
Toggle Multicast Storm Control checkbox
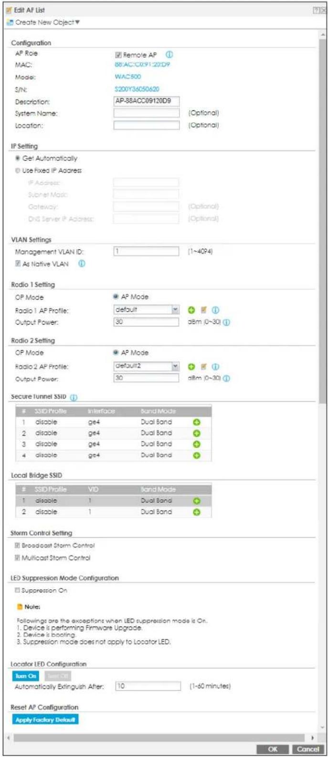tap(17, 558)
